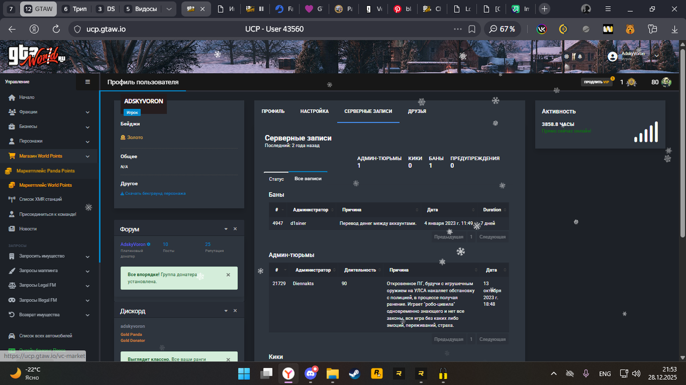Screen dimensions: 686x385
Task: Switch to the Профиль tab
Action: [x=273, y=111]
